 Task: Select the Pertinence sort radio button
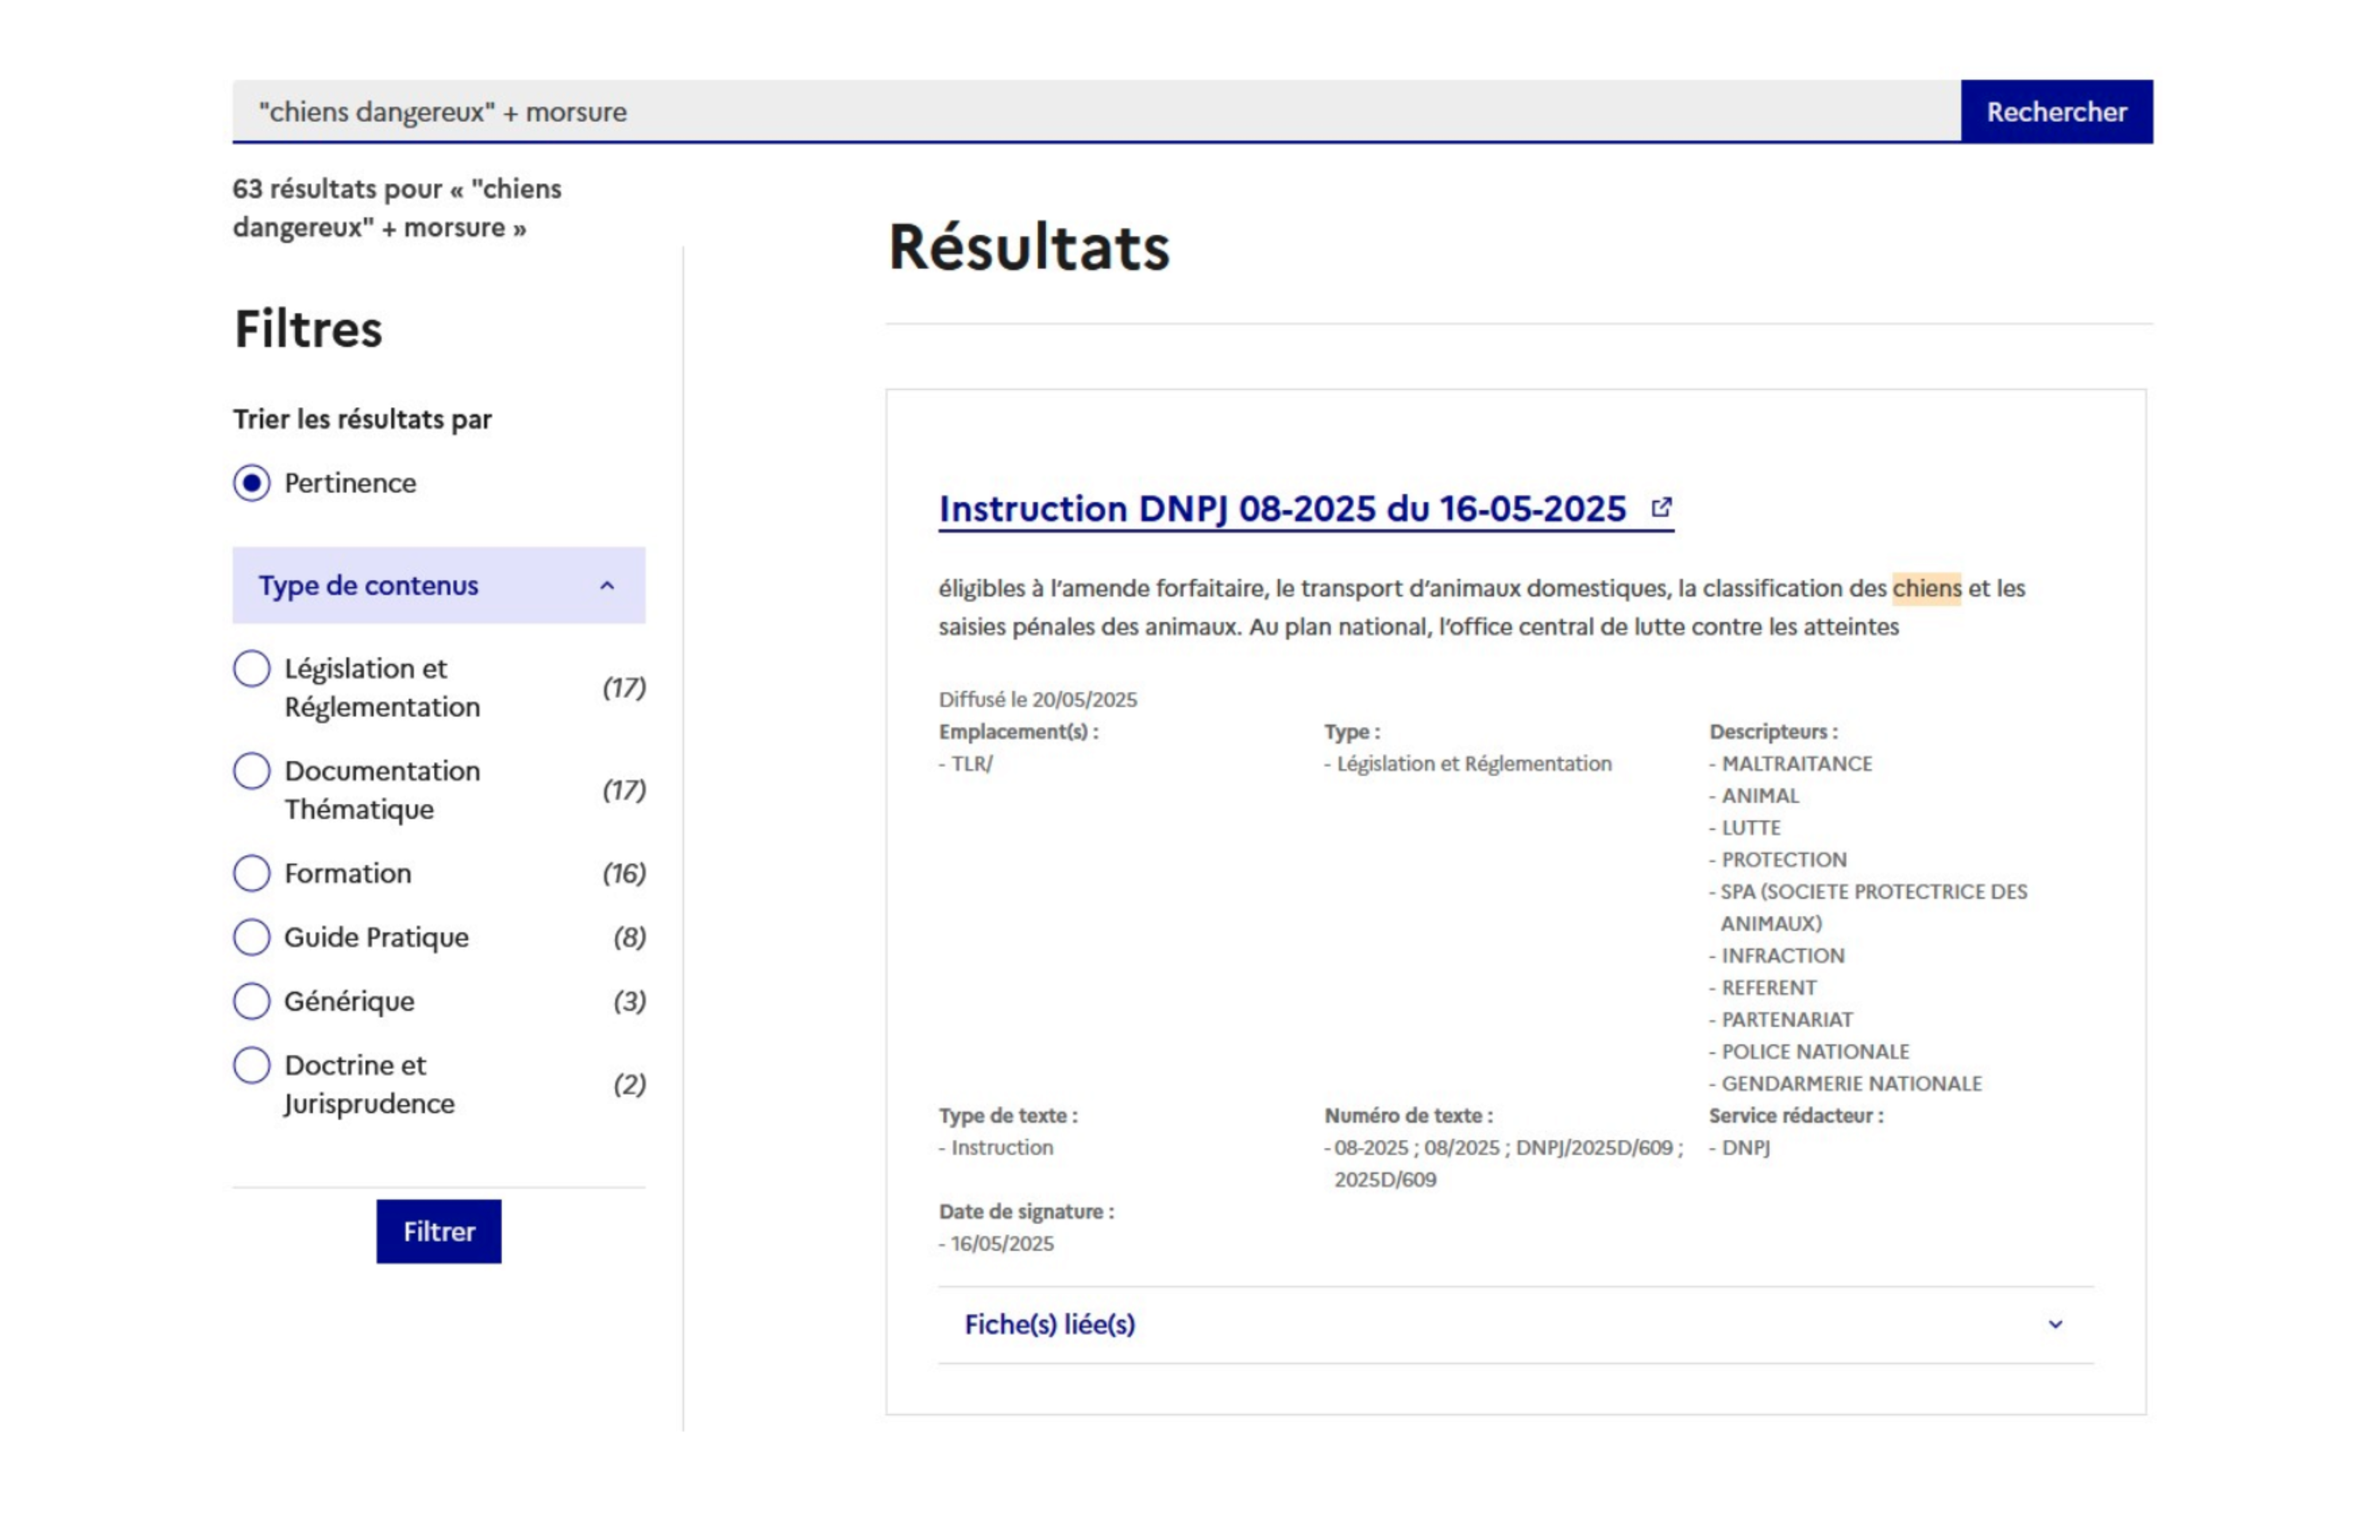click(252, 483)
